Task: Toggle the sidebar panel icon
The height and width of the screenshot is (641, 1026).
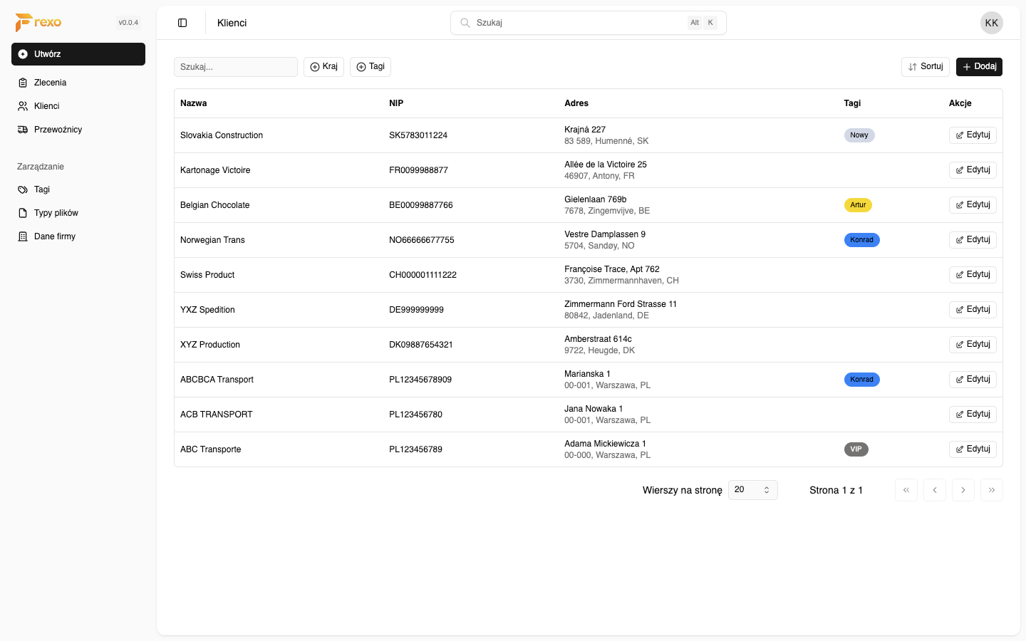Action: (182, 23)
